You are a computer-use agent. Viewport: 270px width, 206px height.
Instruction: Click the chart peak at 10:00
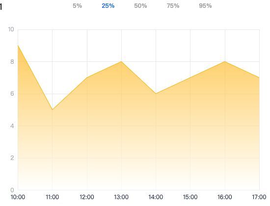pos(18,46)
